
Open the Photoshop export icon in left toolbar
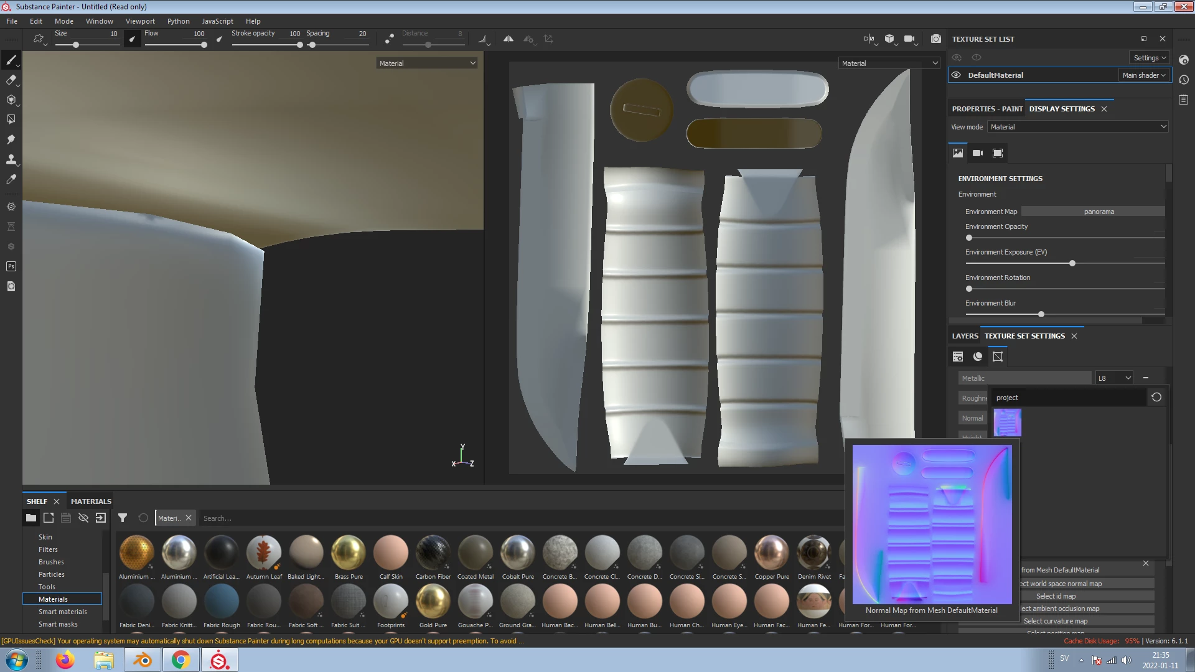click(x=11, y=266)
